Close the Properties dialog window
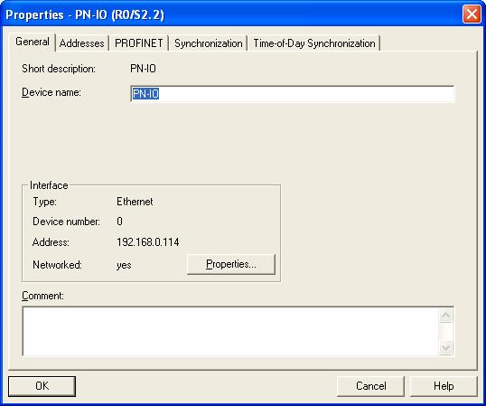Image resolution: width=486 pixels, height=406 pixels. (472, 14)
